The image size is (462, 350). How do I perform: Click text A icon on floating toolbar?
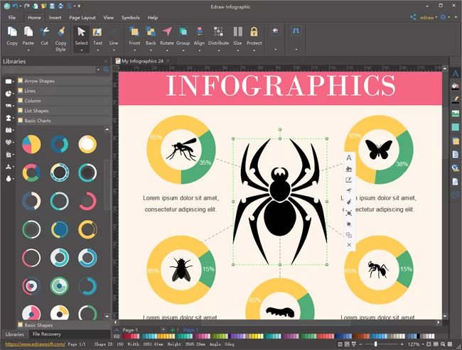click(x=349, y=158)
